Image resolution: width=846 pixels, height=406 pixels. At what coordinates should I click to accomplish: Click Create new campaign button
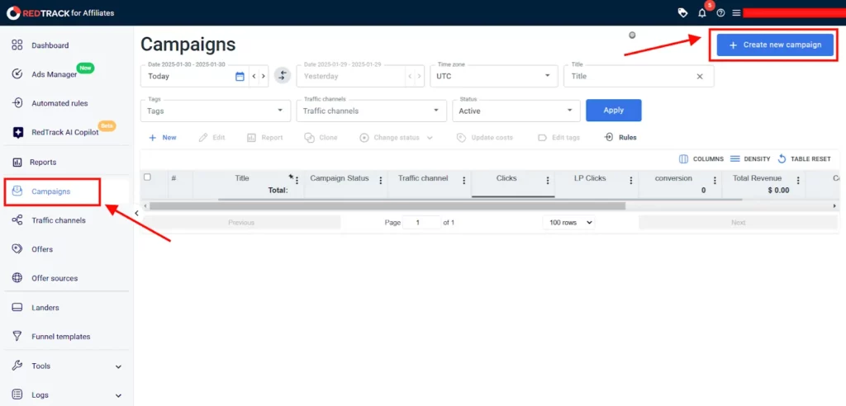point(775,45)
